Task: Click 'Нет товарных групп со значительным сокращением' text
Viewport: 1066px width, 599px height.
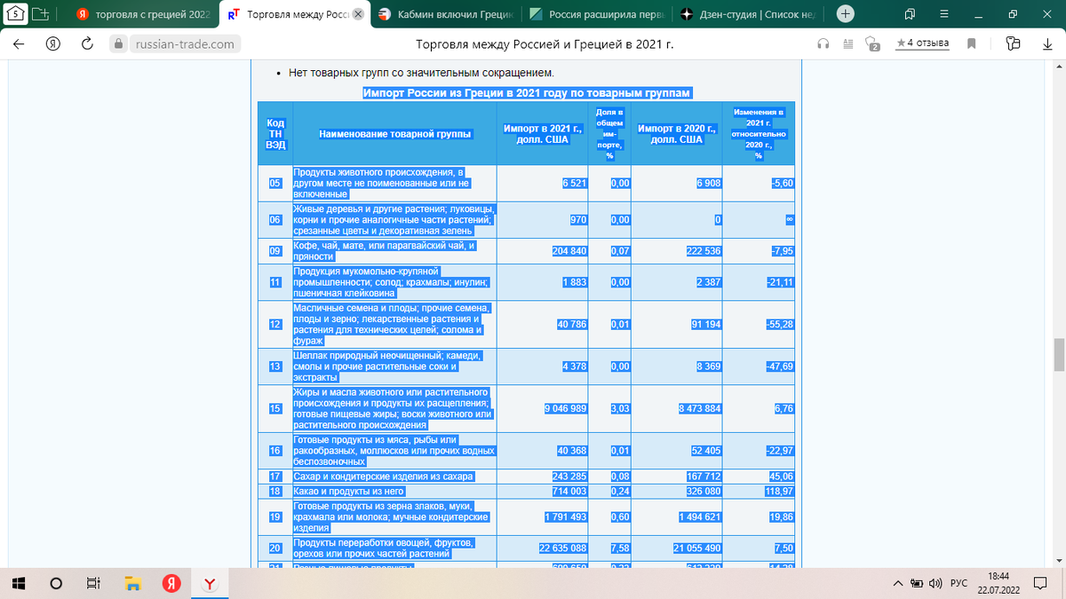Action: click(421, 73)
